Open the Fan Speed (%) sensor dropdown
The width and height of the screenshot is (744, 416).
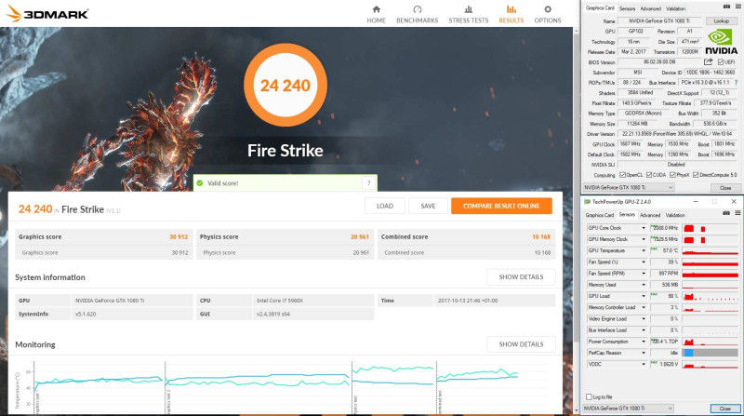[x=644, y=262]
